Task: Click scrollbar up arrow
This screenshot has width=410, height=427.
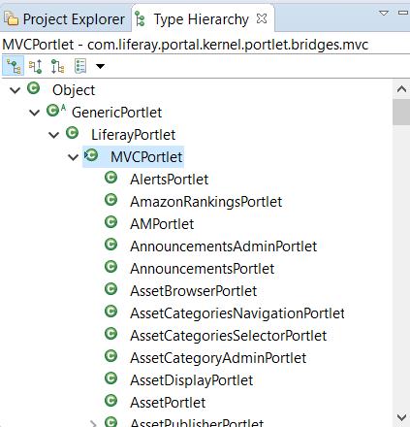Action: click(x=401, y=89)
